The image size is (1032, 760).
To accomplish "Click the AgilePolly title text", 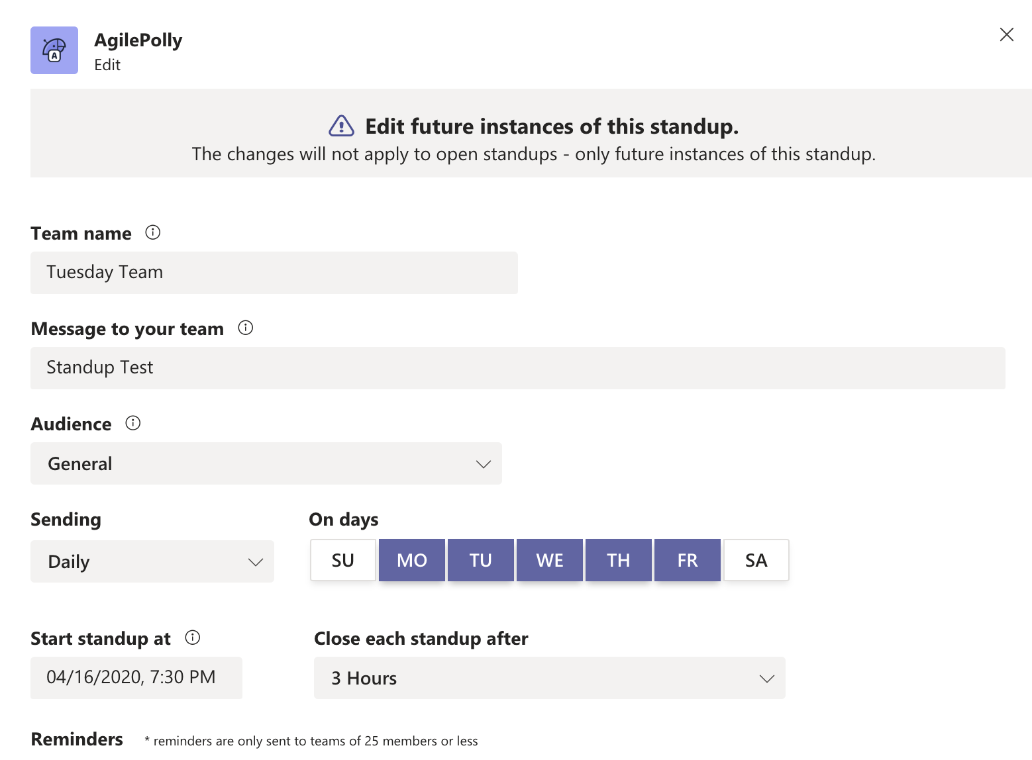I will click(x=138, y=40).
